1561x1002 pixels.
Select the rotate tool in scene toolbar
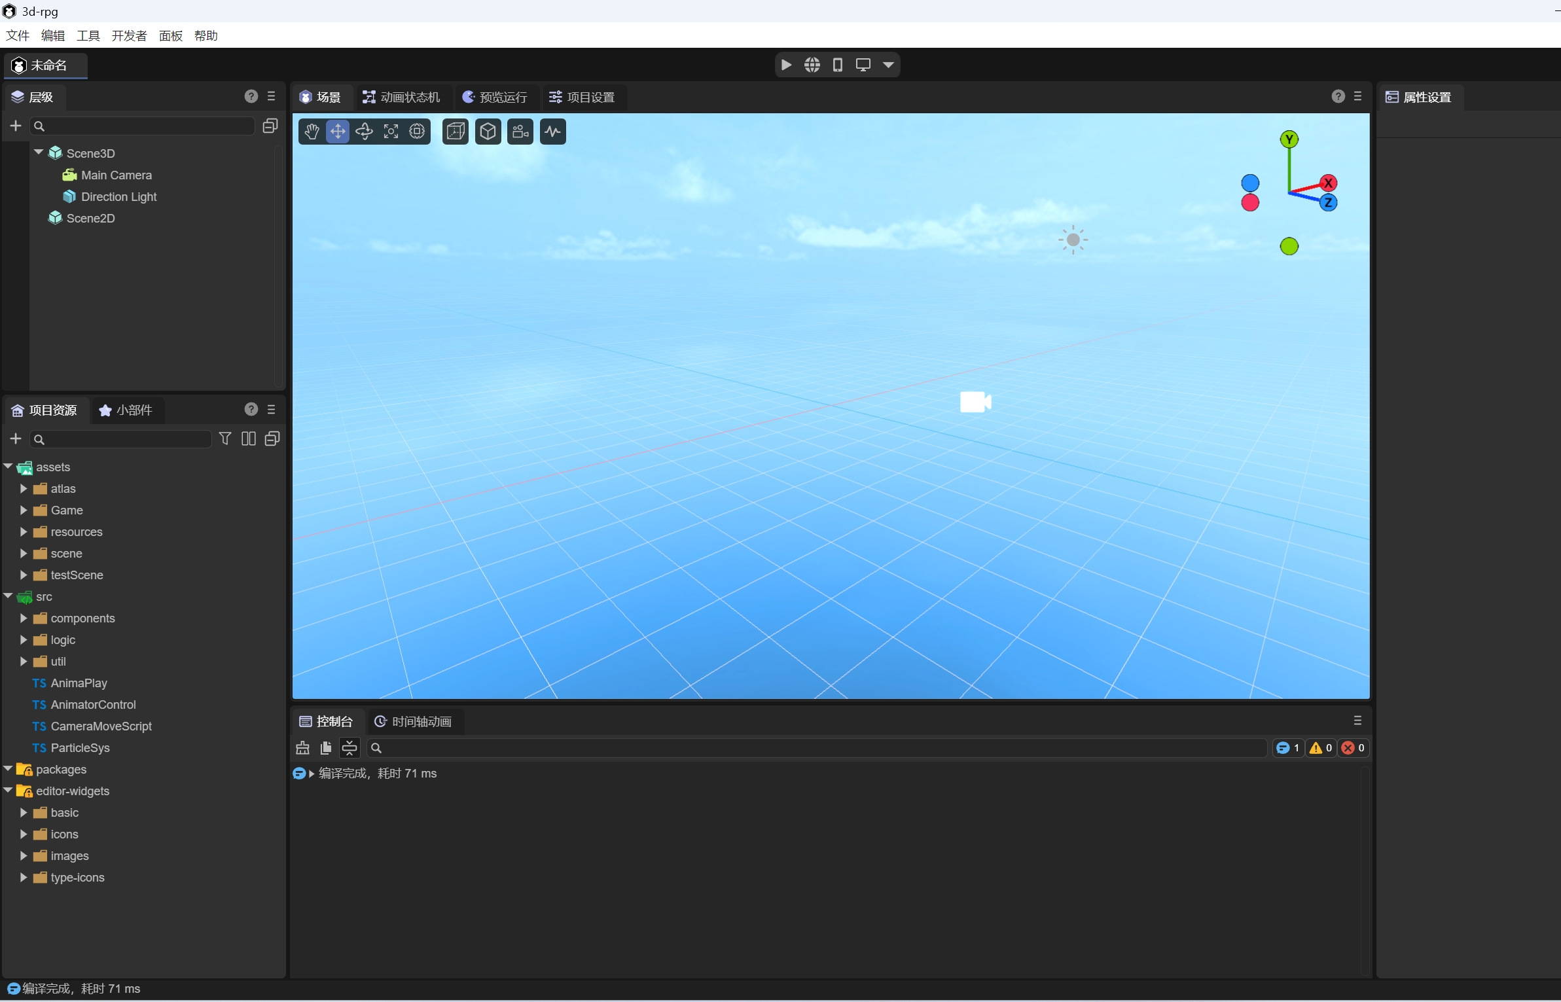point(364,132)
